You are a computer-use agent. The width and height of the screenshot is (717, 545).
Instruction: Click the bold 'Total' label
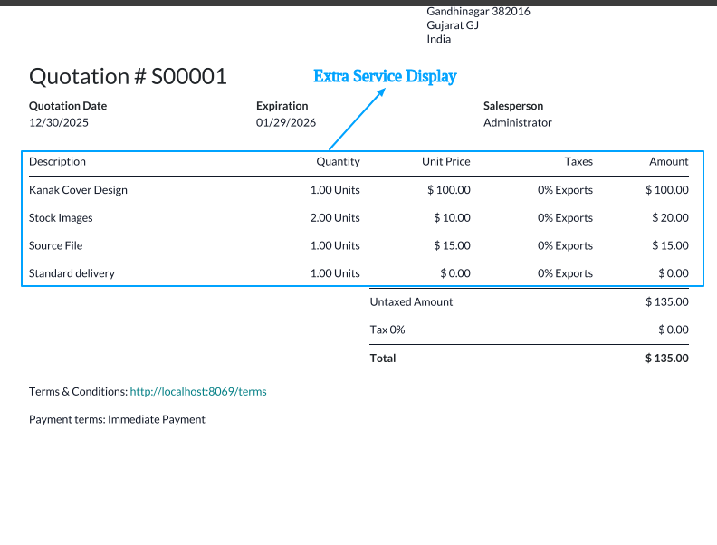pyautogui.click(x=383, y=358)
